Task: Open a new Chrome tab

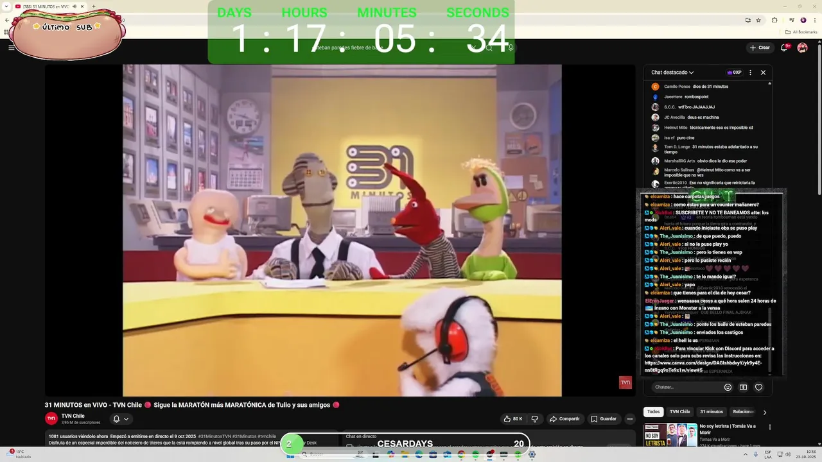Action: (x=94, y=6)
